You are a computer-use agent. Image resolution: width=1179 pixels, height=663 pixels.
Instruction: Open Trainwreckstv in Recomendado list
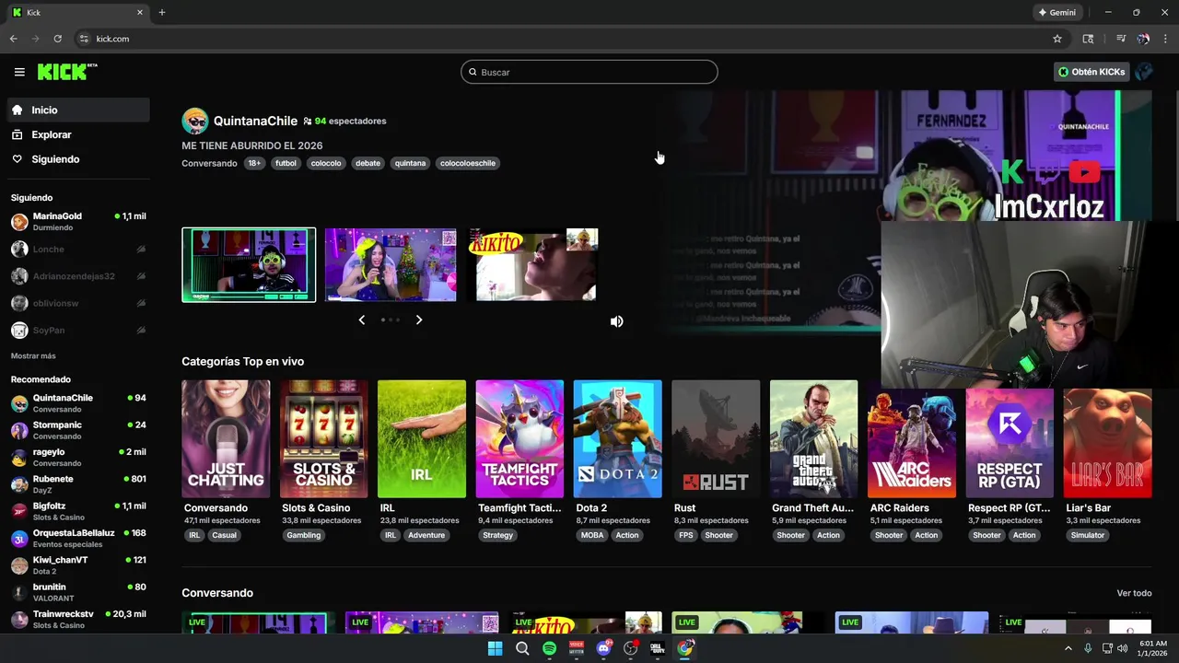[77, 619]
